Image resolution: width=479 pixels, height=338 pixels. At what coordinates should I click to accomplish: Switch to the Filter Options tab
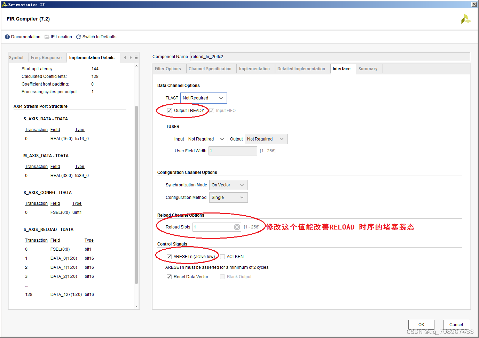[168, 69]
